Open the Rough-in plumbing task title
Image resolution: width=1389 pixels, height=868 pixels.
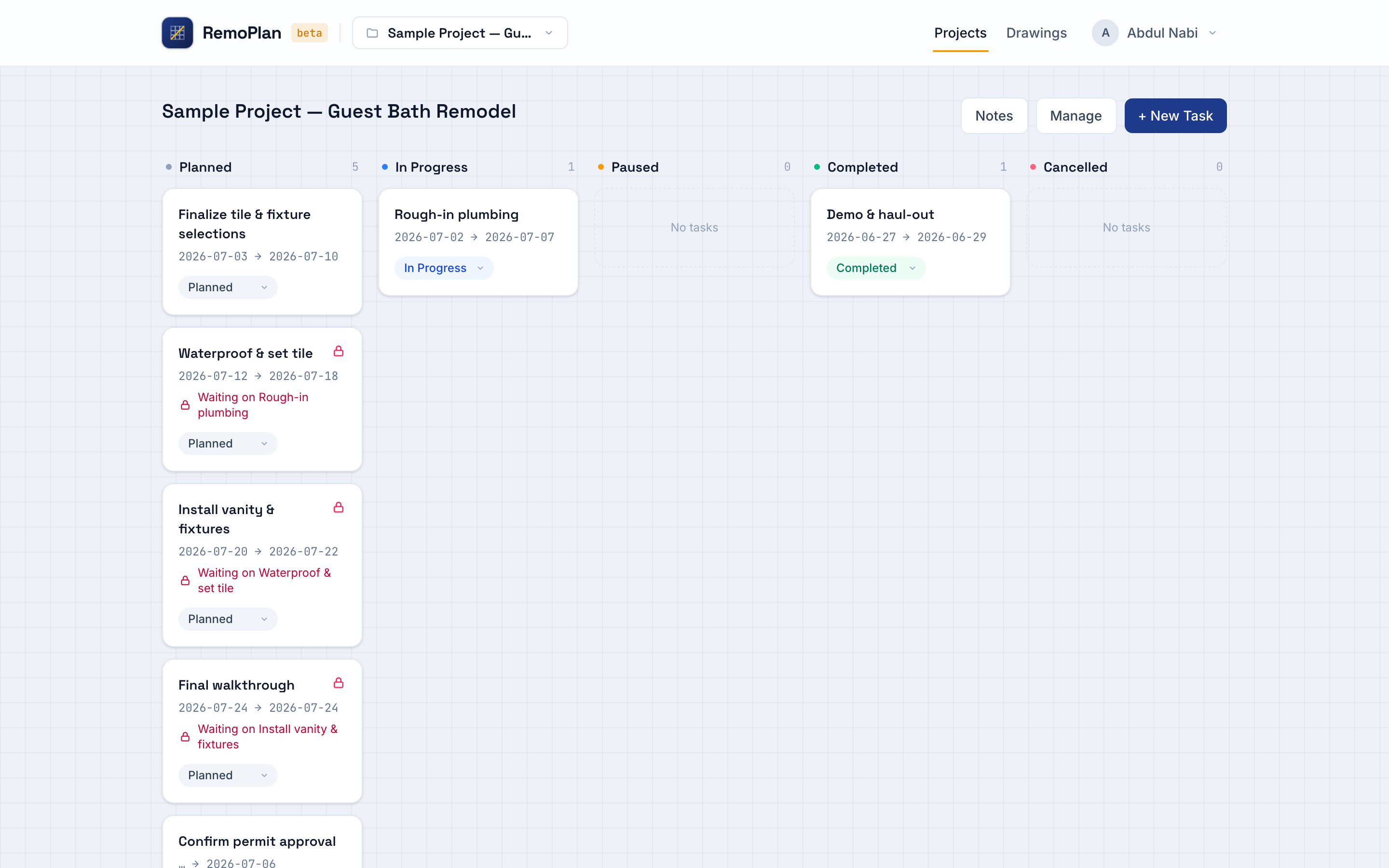click(x=456, y=215)
